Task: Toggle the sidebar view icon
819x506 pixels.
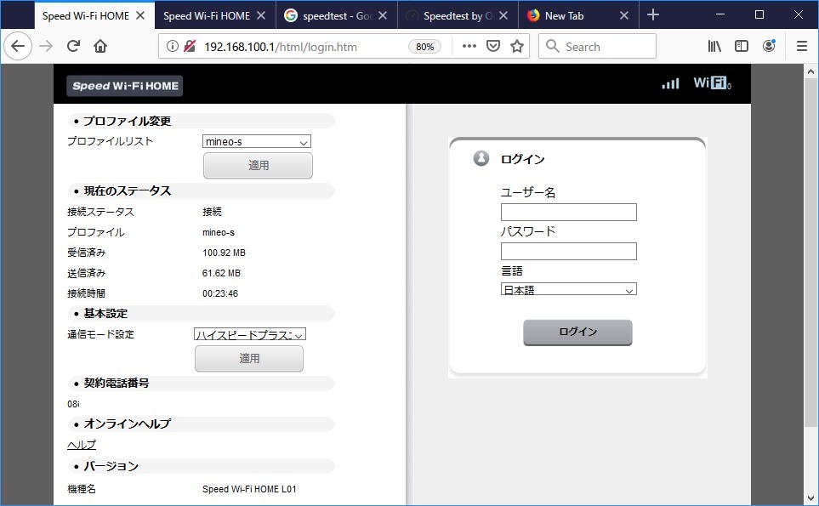Action: click(x=742, y=47)
